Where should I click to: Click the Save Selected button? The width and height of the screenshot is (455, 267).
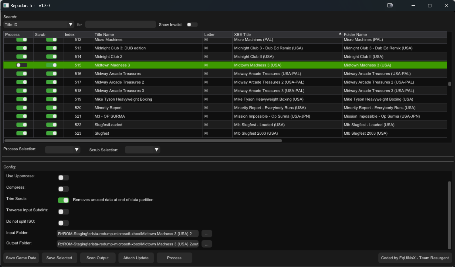[59, 258]
